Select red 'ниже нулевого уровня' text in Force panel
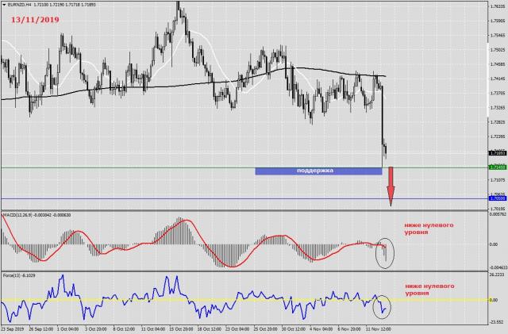This screenshot has width=508, height=334. tap(428, 286)
